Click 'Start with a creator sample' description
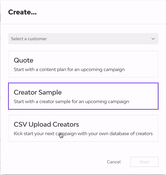Screen dimensions: 166x175 point(71,102)
